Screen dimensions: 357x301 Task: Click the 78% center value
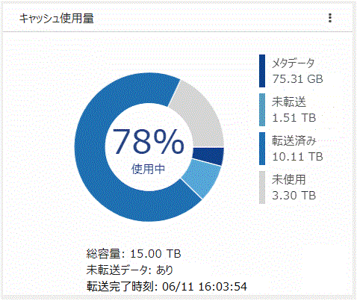tap(149, 141)
